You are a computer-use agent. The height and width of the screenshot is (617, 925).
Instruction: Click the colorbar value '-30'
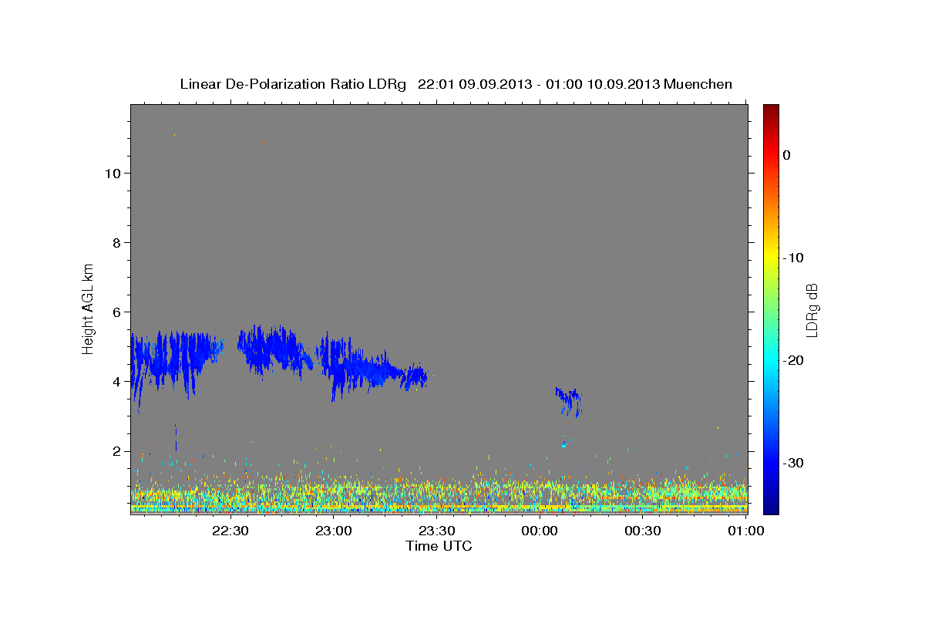pos(793,463)
